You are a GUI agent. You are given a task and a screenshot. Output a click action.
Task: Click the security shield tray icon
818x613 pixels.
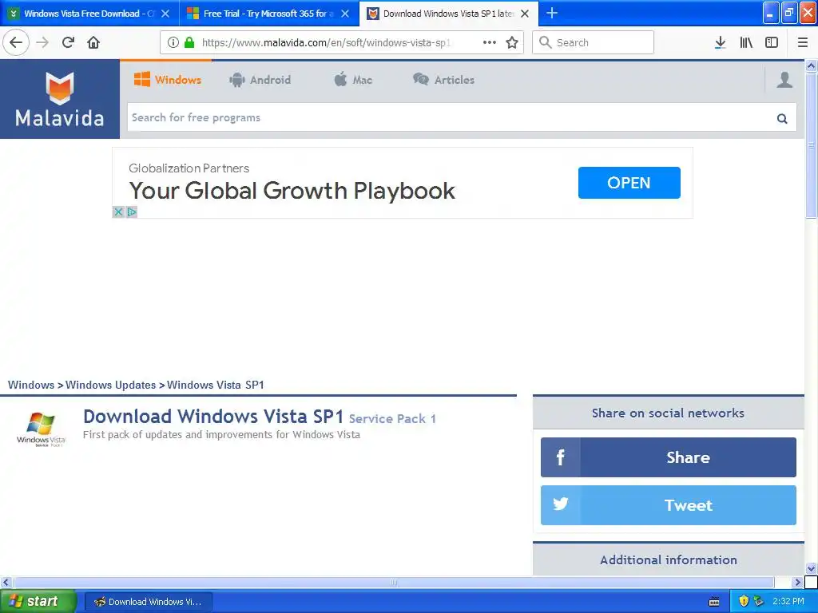coord(744,601)
